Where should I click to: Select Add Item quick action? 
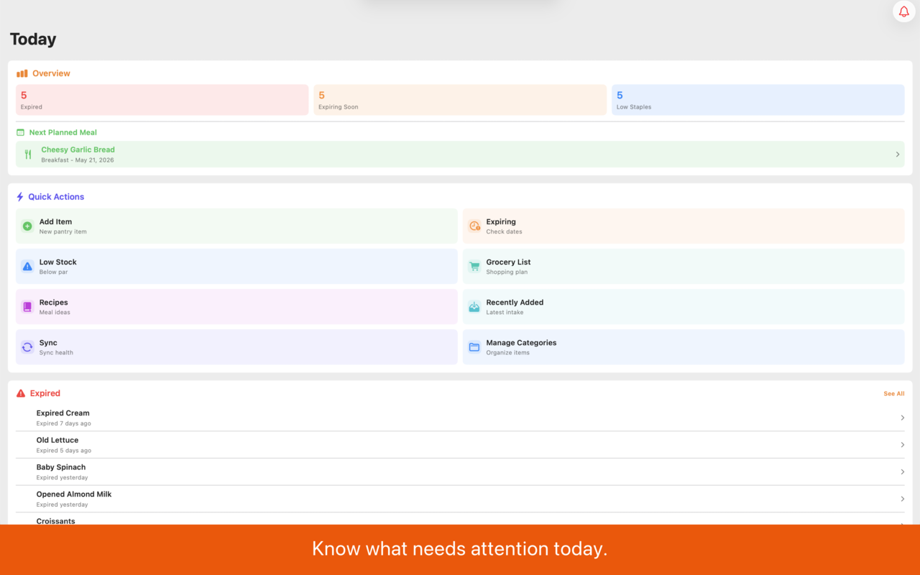click(236, 226)
